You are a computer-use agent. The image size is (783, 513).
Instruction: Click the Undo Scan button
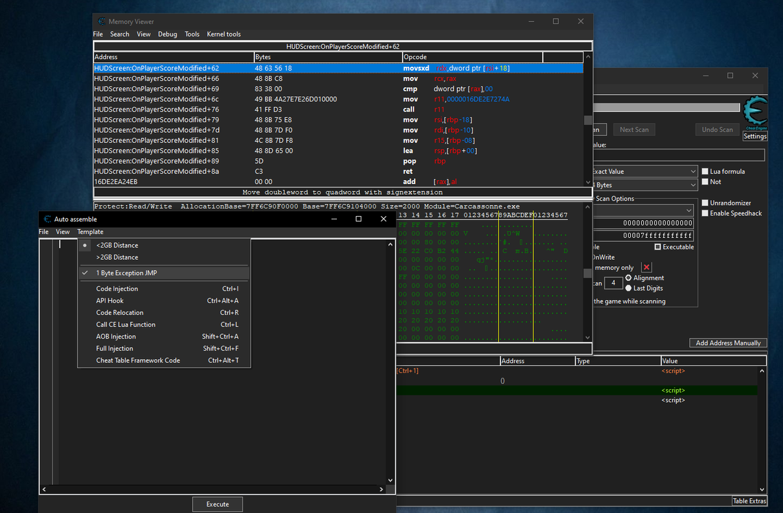[717, 129]
